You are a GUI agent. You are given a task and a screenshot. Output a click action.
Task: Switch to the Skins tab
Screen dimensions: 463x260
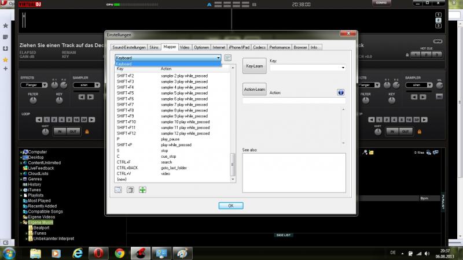154,47
